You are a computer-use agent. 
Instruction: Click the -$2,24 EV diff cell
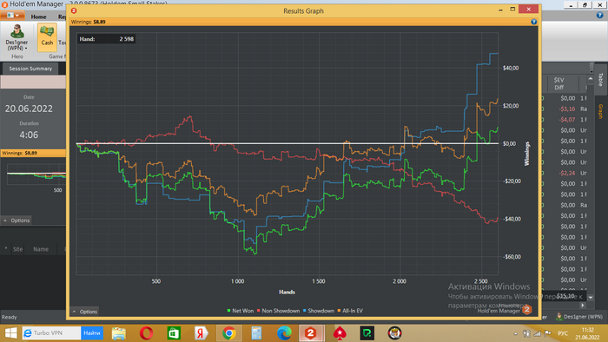[566, 173]
